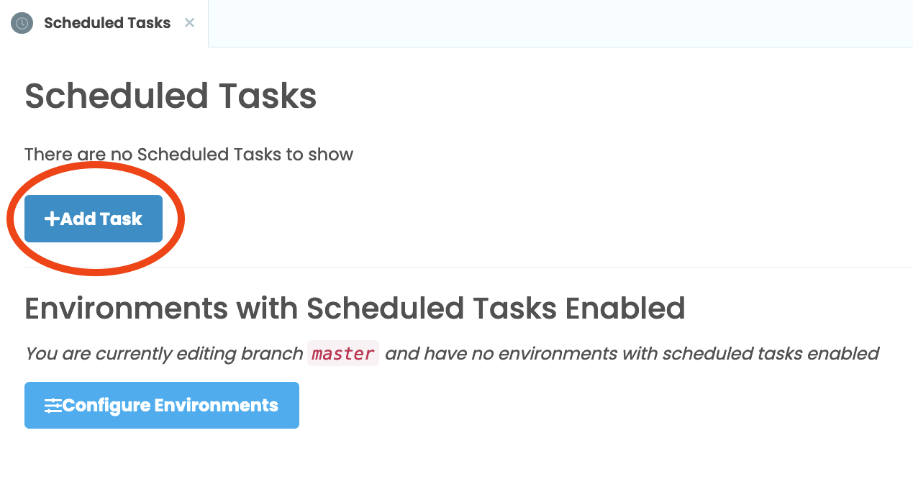Open Configure Environments

(x=161, y=405)
